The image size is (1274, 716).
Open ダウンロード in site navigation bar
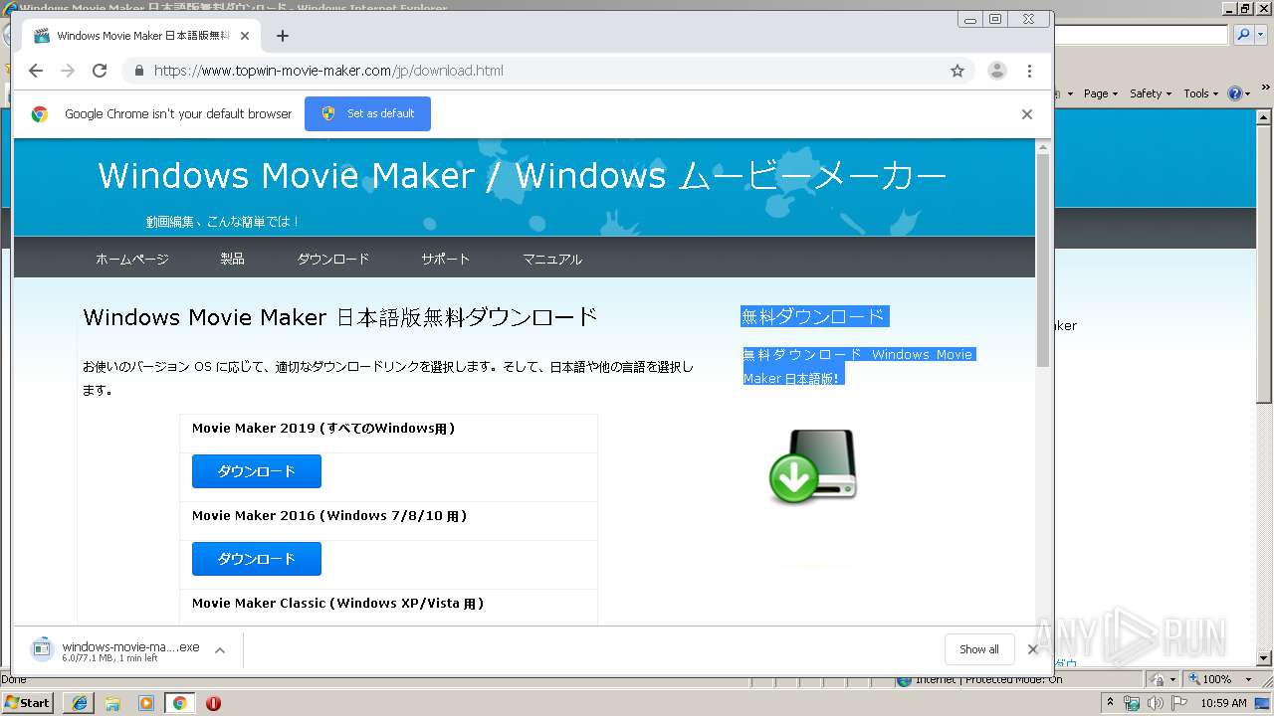(332, 259)
